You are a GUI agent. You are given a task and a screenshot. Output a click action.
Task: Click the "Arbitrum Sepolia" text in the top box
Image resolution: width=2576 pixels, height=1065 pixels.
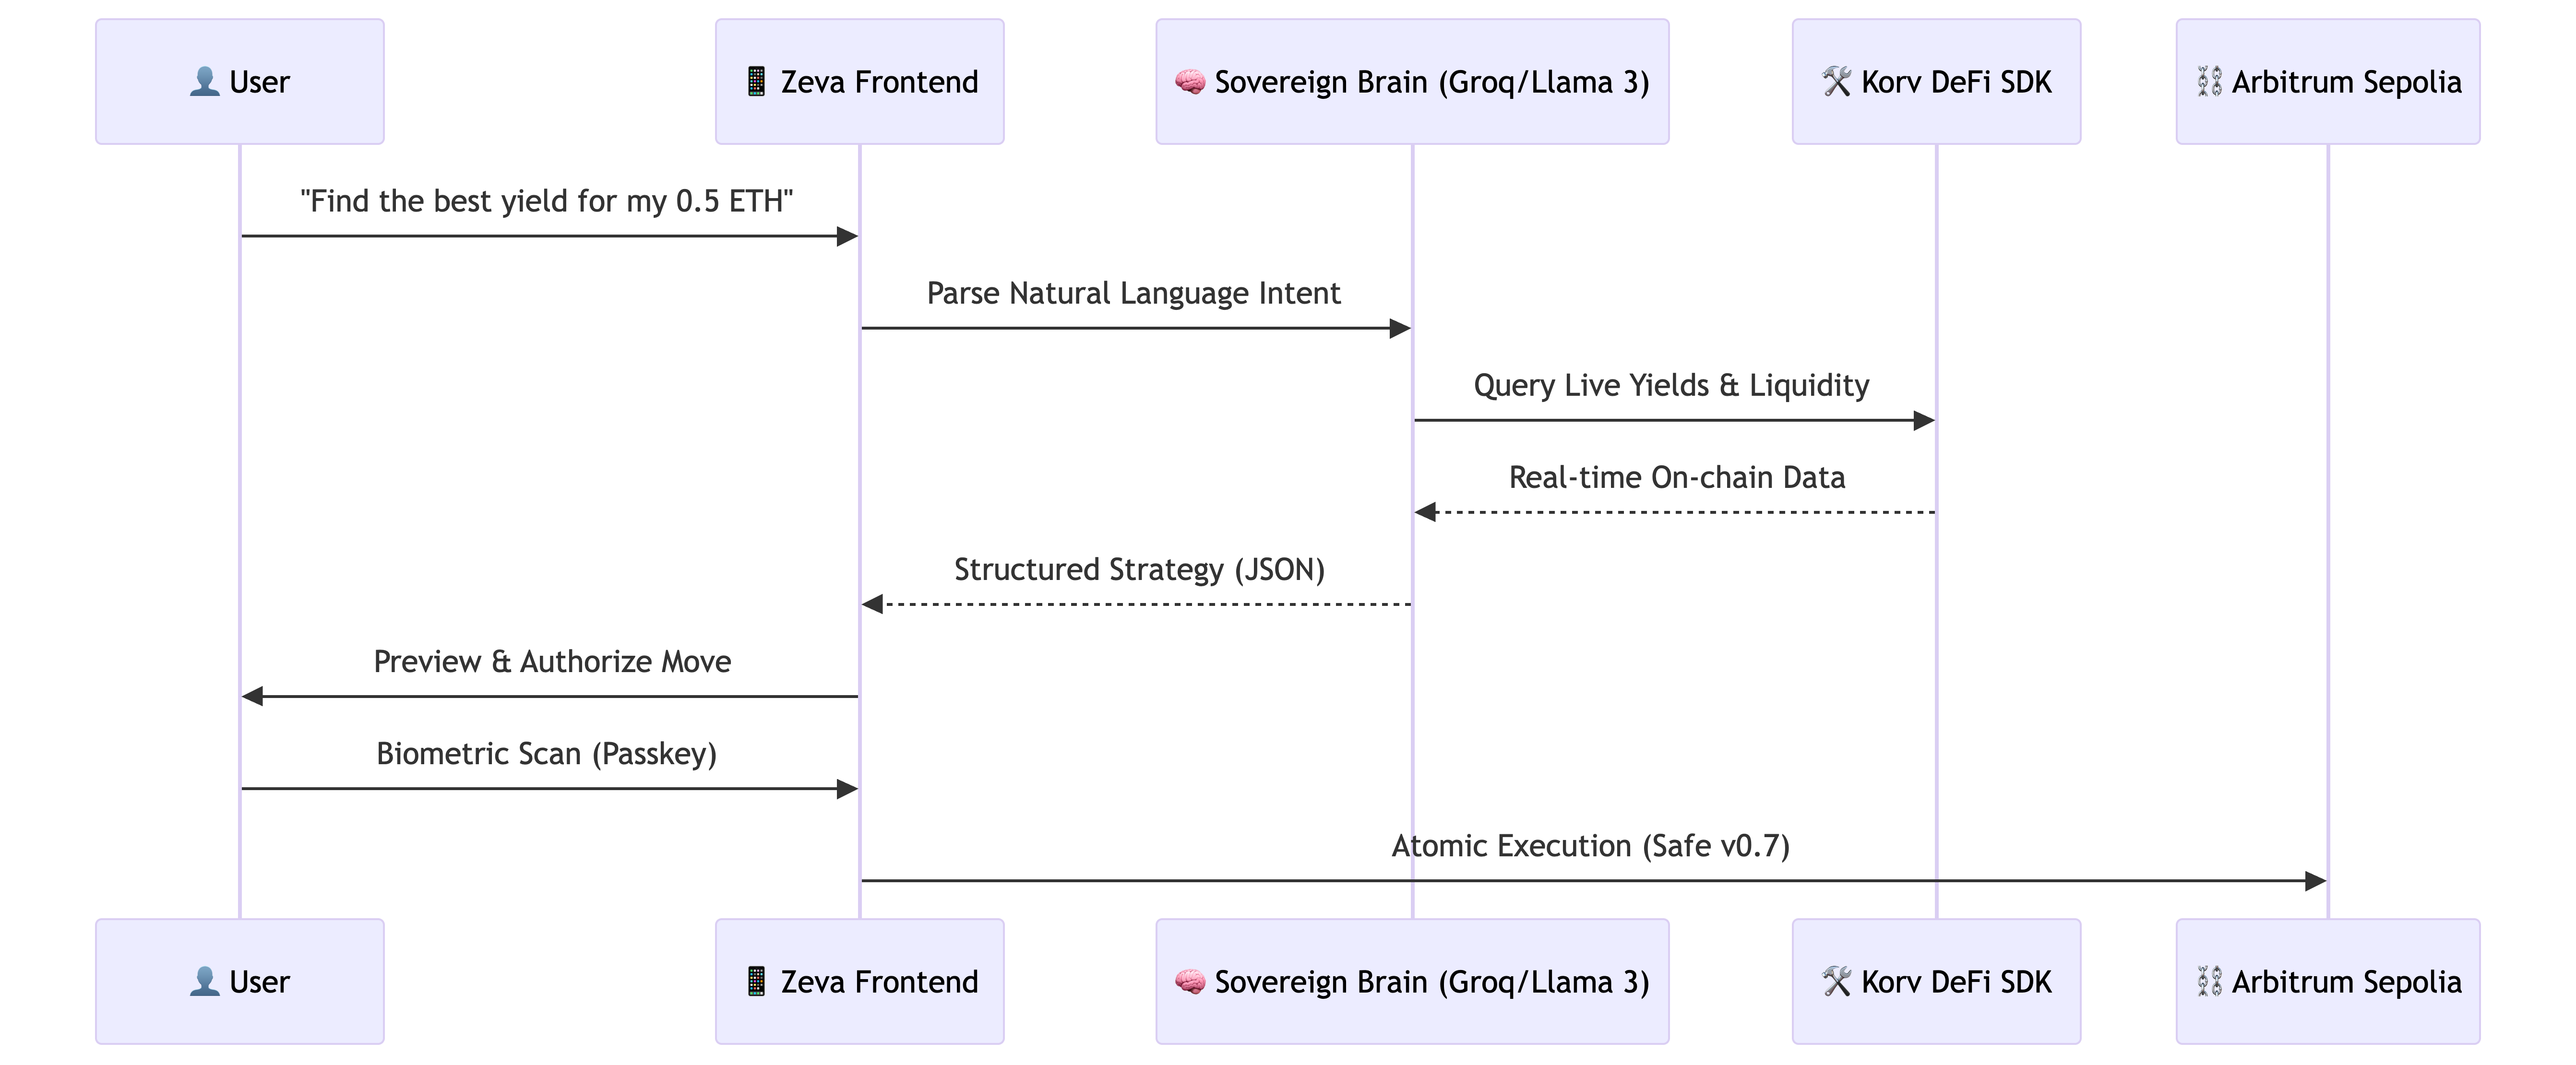[x=2346, y=81]
